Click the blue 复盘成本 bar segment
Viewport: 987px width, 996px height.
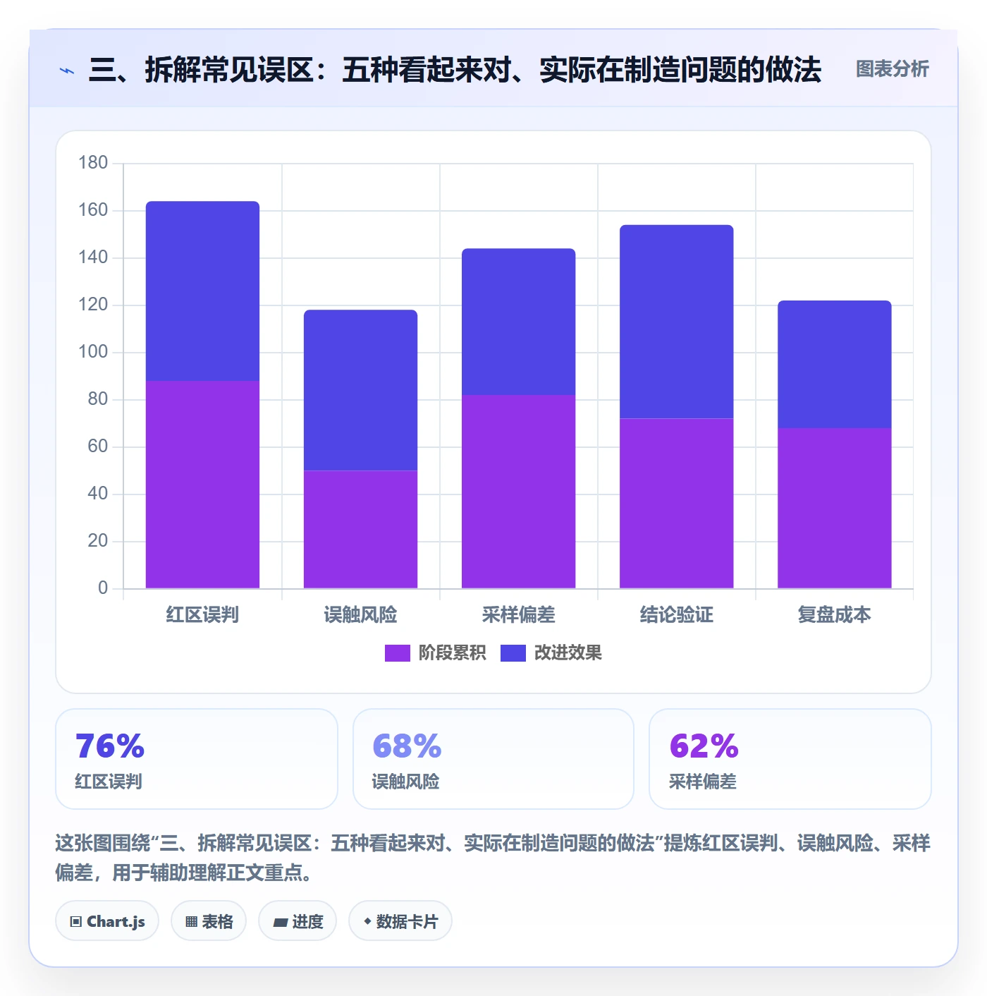[834, 365]
